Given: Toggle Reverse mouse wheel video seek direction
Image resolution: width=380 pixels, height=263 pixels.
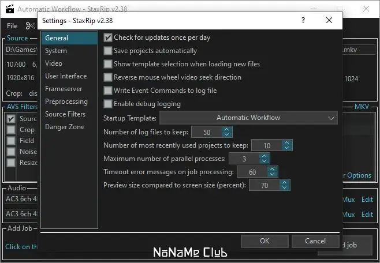Looking at the screenshot, I should coord(108,77).
